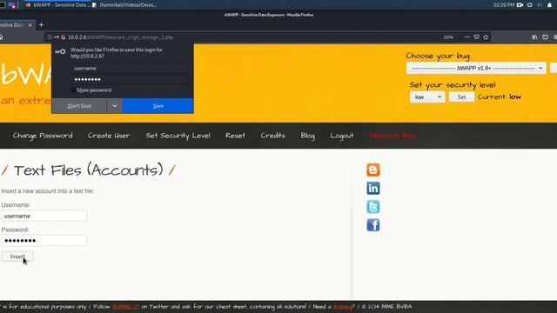This screenshot has width=557, height=313.
Task: Click the panel clock showing 02:20 PM
Action: pos(504,5)
